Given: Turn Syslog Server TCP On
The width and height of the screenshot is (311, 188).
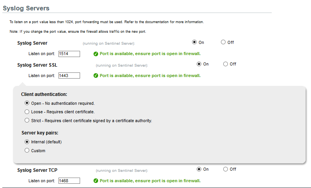Looking at the screenshot, I should pyautogui.click(x=199, y=169).
